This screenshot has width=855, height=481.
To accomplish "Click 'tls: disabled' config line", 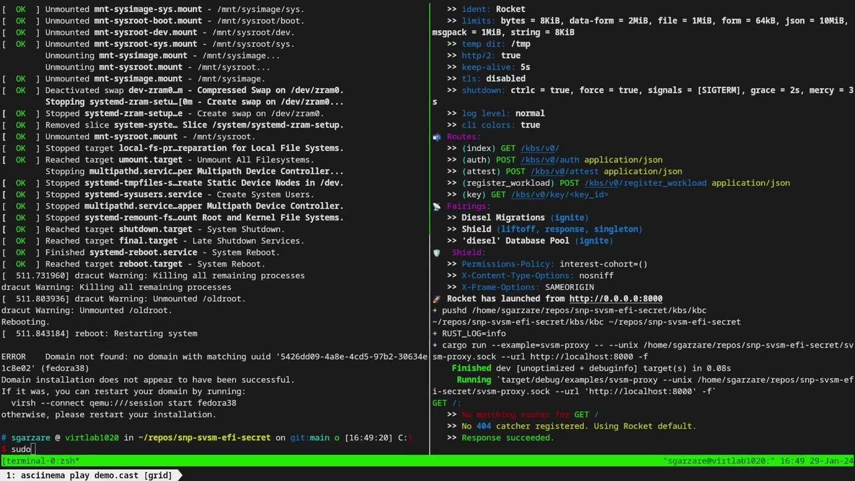I will tap(486, 79).
